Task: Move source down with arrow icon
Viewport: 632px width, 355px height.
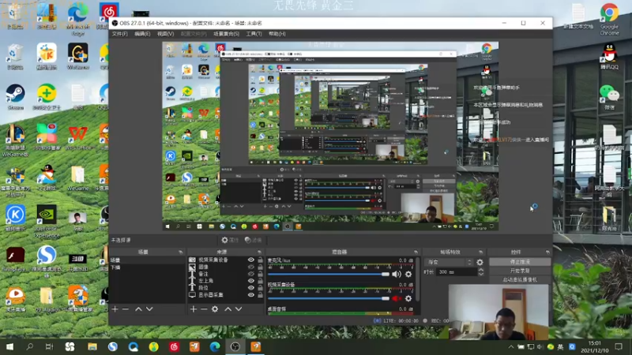Action: click(x=239, y=309)
